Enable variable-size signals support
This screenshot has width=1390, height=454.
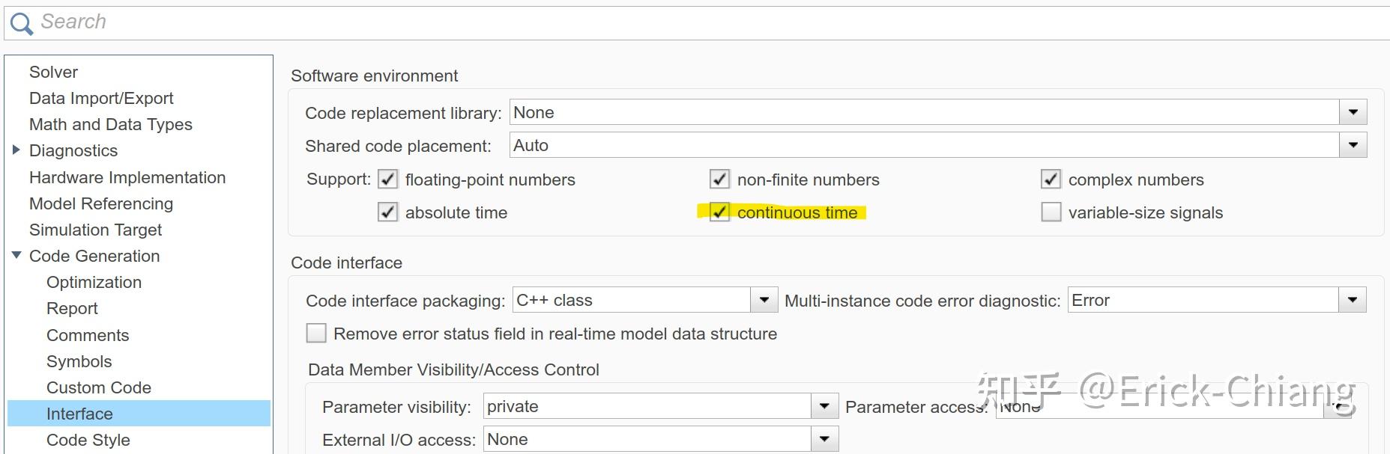click(1051, 212)
